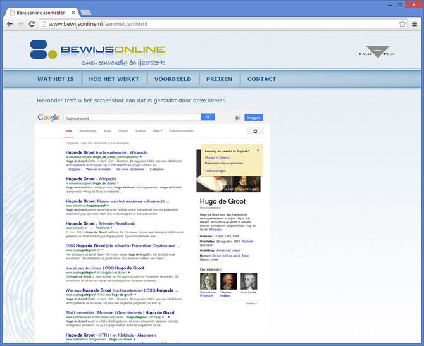Click the Thomas Hobbes portrait thumbnail
Viewport: 424px width, 346px height.
[x=228, y=281]
